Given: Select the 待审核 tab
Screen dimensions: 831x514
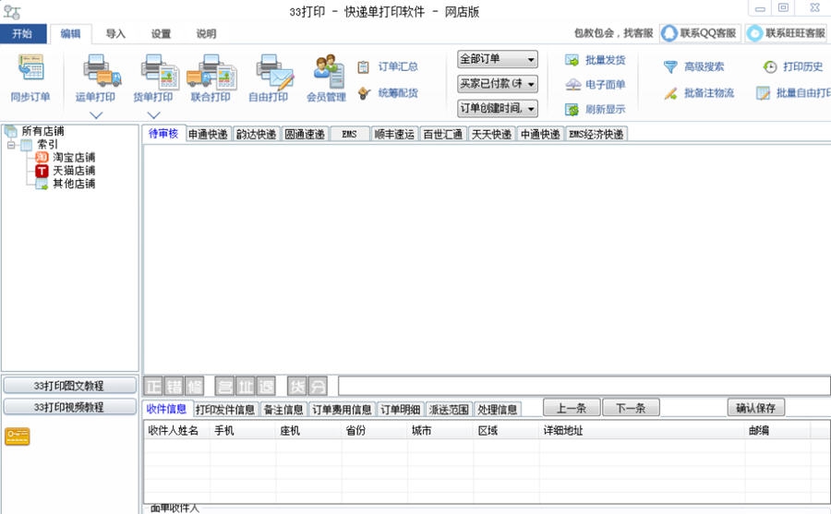Looking at the screenshot, I should click(163, 134).
